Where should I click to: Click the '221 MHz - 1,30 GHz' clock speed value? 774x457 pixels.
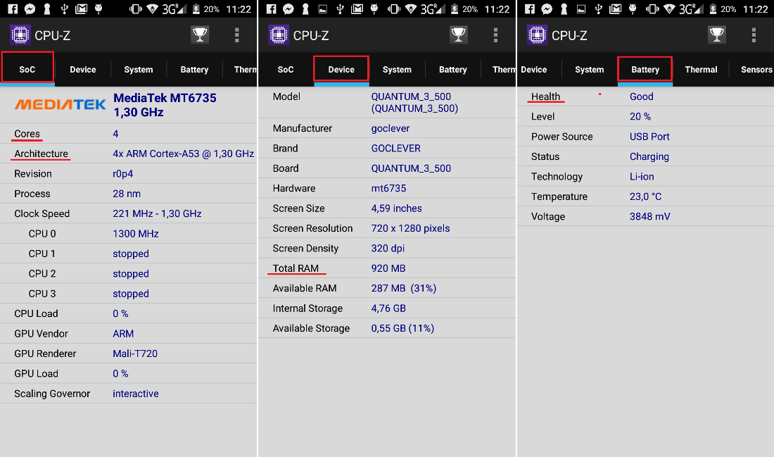(157, 213)
